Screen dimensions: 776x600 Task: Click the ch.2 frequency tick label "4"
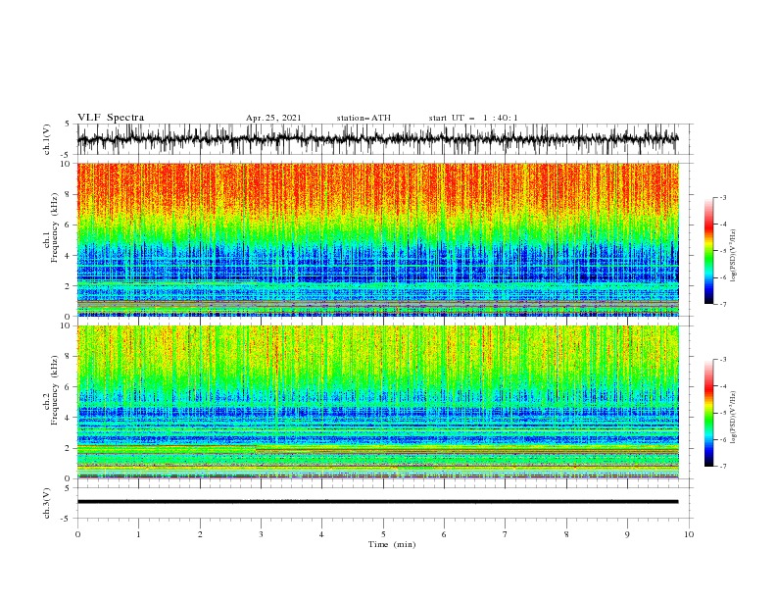[69, 418]
